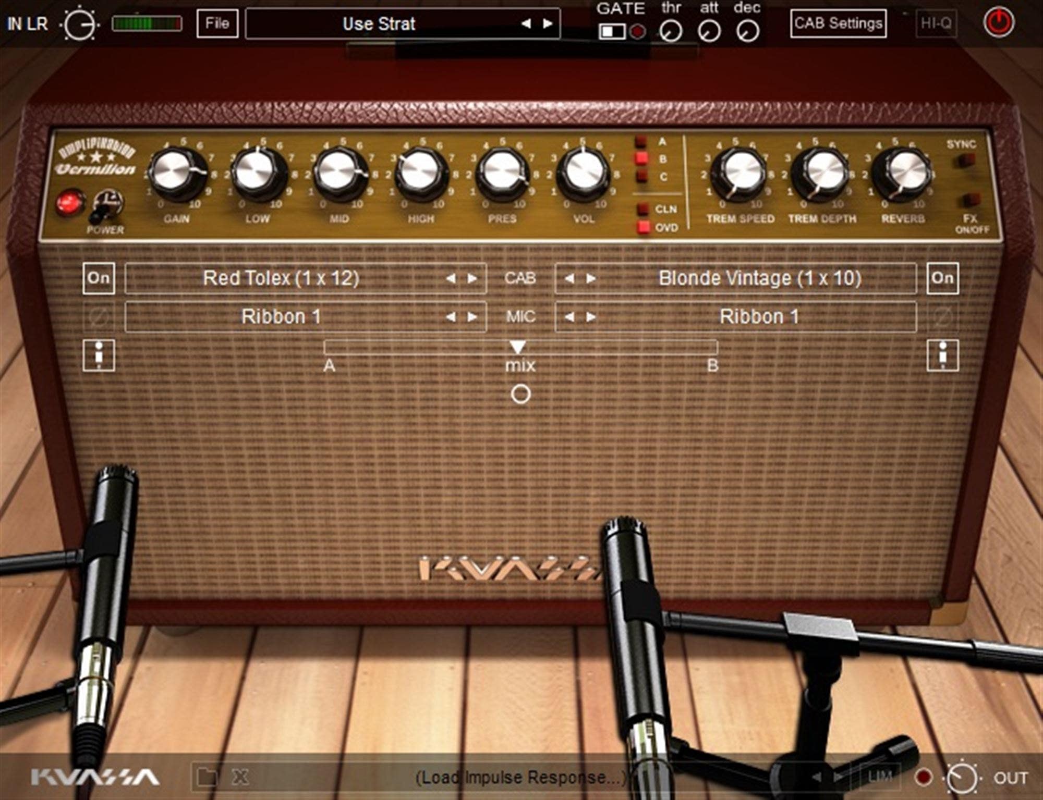This screenshot has width=1043, height=800.
Task: Toggle the IN LR input channel label
Action: click(27, 24)
